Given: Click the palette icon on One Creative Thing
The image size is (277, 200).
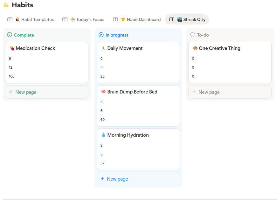Looking at the screenshot, I should pyautogui.click(x=195, y=48).
